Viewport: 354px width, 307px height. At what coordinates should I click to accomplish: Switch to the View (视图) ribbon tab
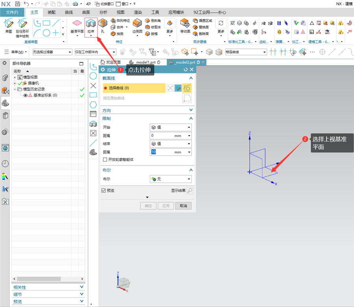[x=121, y=12]
